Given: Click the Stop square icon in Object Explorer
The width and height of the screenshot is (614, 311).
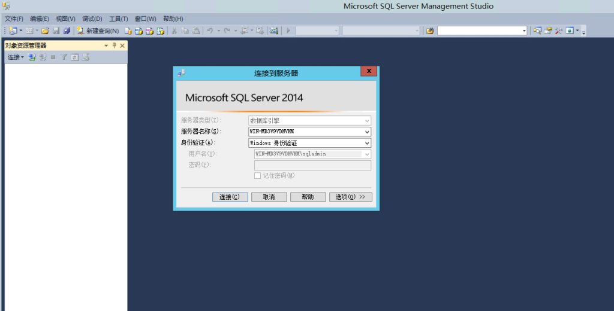Looking at the screenshot, I should pyautogui.click(x=53, y=57).
